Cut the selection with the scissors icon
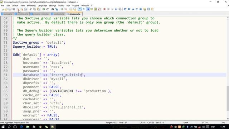Viewport: 229px width, 129px height. click(30, 9)
